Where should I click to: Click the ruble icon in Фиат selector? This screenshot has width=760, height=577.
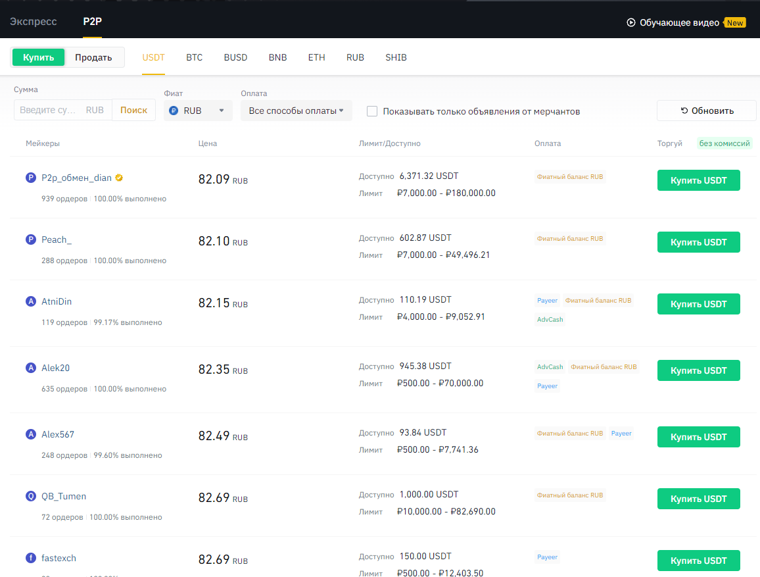point(174,111)
